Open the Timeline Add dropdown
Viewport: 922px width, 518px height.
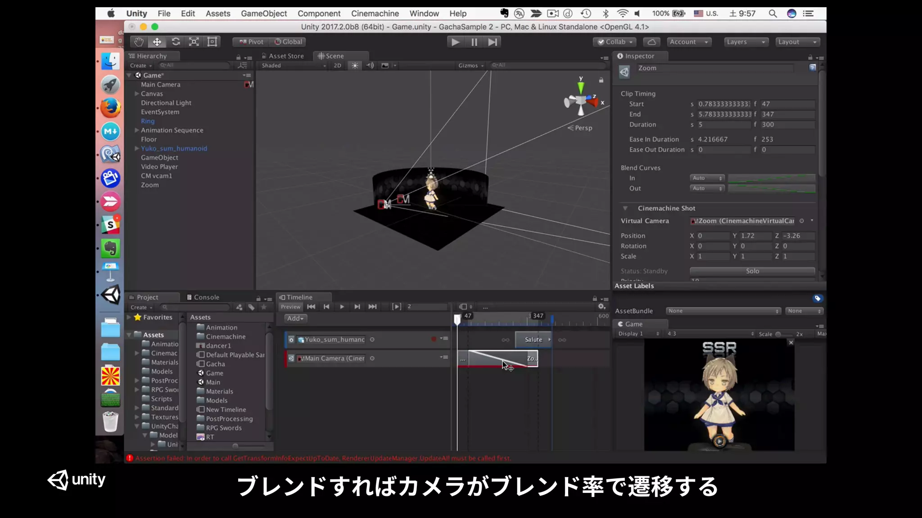pyautogui.click(x=296, y=318)
